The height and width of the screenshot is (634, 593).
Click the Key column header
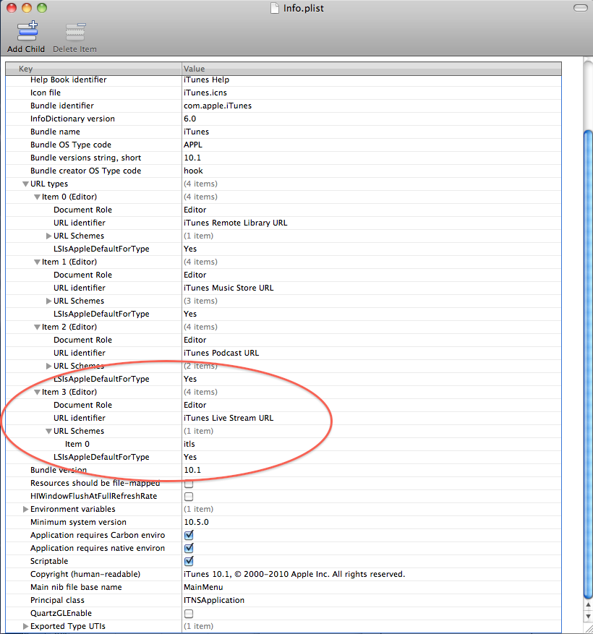[x=93, y=69]
